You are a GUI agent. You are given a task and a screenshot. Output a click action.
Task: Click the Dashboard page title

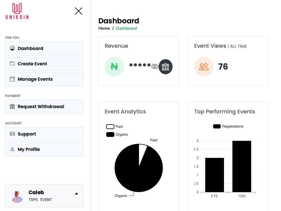[119, 21]
